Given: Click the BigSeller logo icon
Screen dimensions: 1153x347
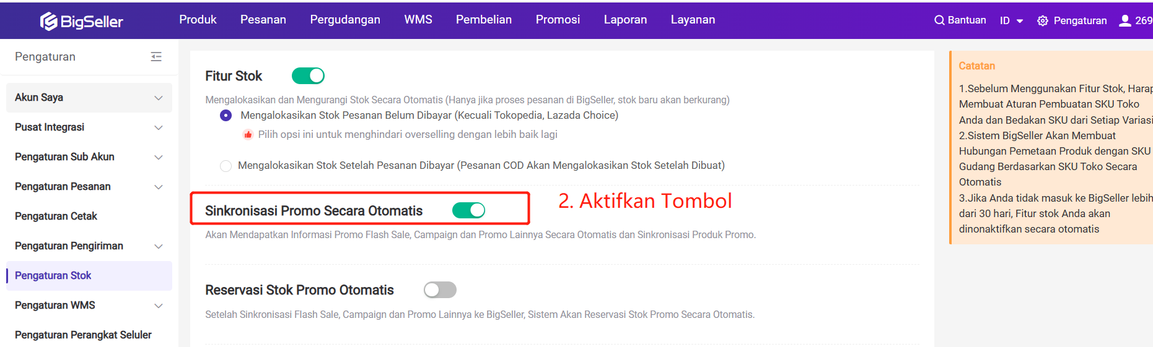Looking at the screenshot, I should point(49,22).
